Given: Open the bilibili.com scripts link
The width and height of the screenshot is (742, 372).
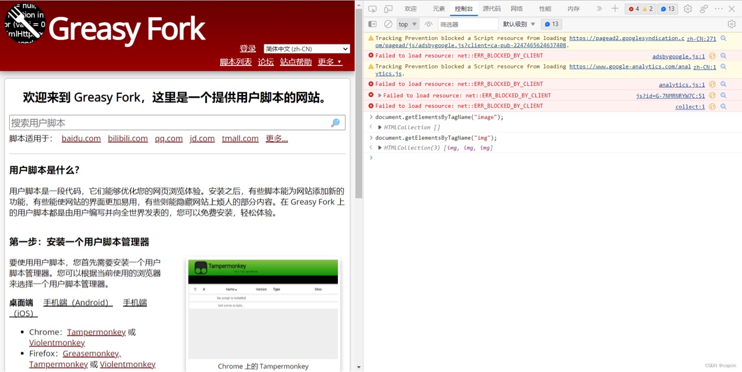Looking at the screenshot, I should click(128, 138).
